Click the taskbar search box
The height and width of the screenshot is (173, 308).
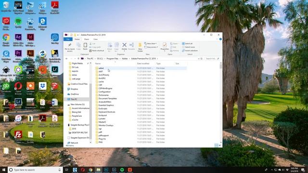pos(35,170)
